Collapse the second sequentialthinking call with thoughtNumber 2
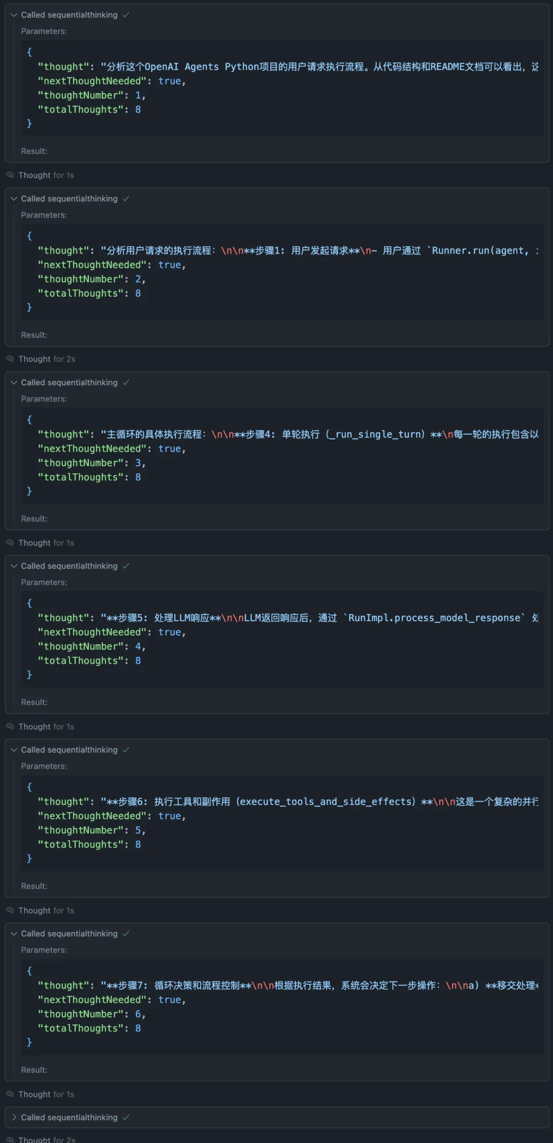Viewport: 553px width, 1143px height. coord(14,199)
